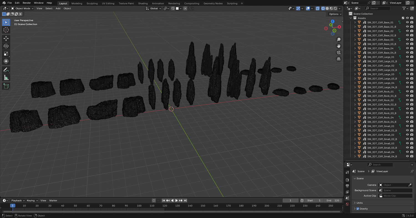Play the animation
The width and height of the screenshot is (416, 218).
click(176, 201)
